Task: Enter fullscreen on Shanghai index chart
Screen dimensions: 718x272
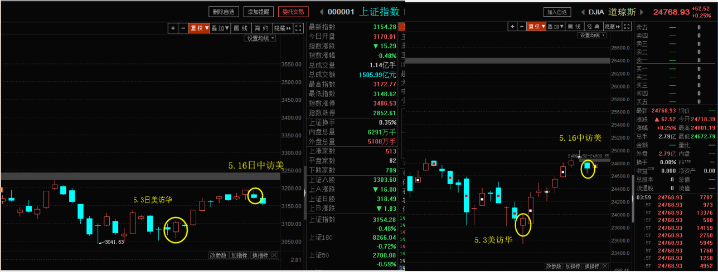Action: [x=298, y=28]
